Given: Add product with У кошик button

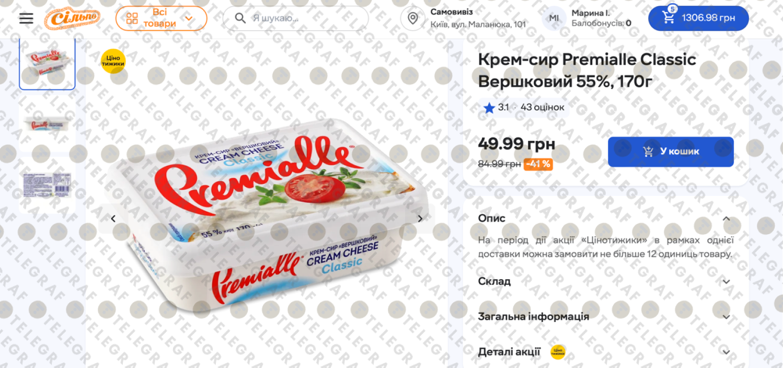Looking at the screenshot, I should (671, 152).
